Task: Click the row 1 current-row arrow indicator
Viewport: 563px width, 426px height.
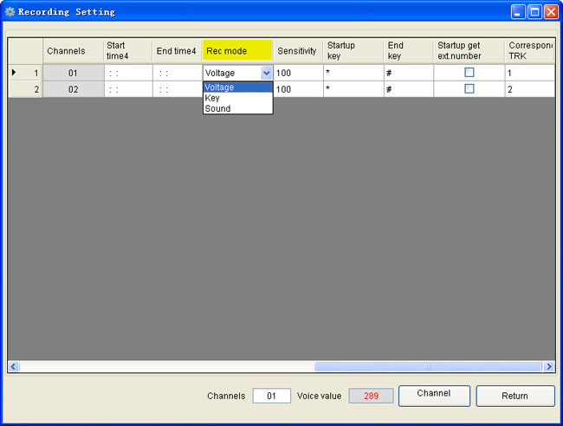Action: click(13, 73)
